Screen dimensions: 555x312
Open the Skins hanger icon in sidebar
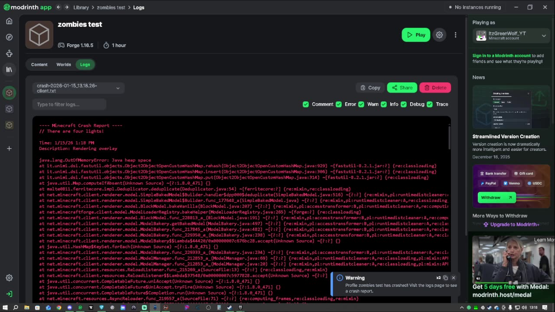pyautogui.click(x=9, y=53)
